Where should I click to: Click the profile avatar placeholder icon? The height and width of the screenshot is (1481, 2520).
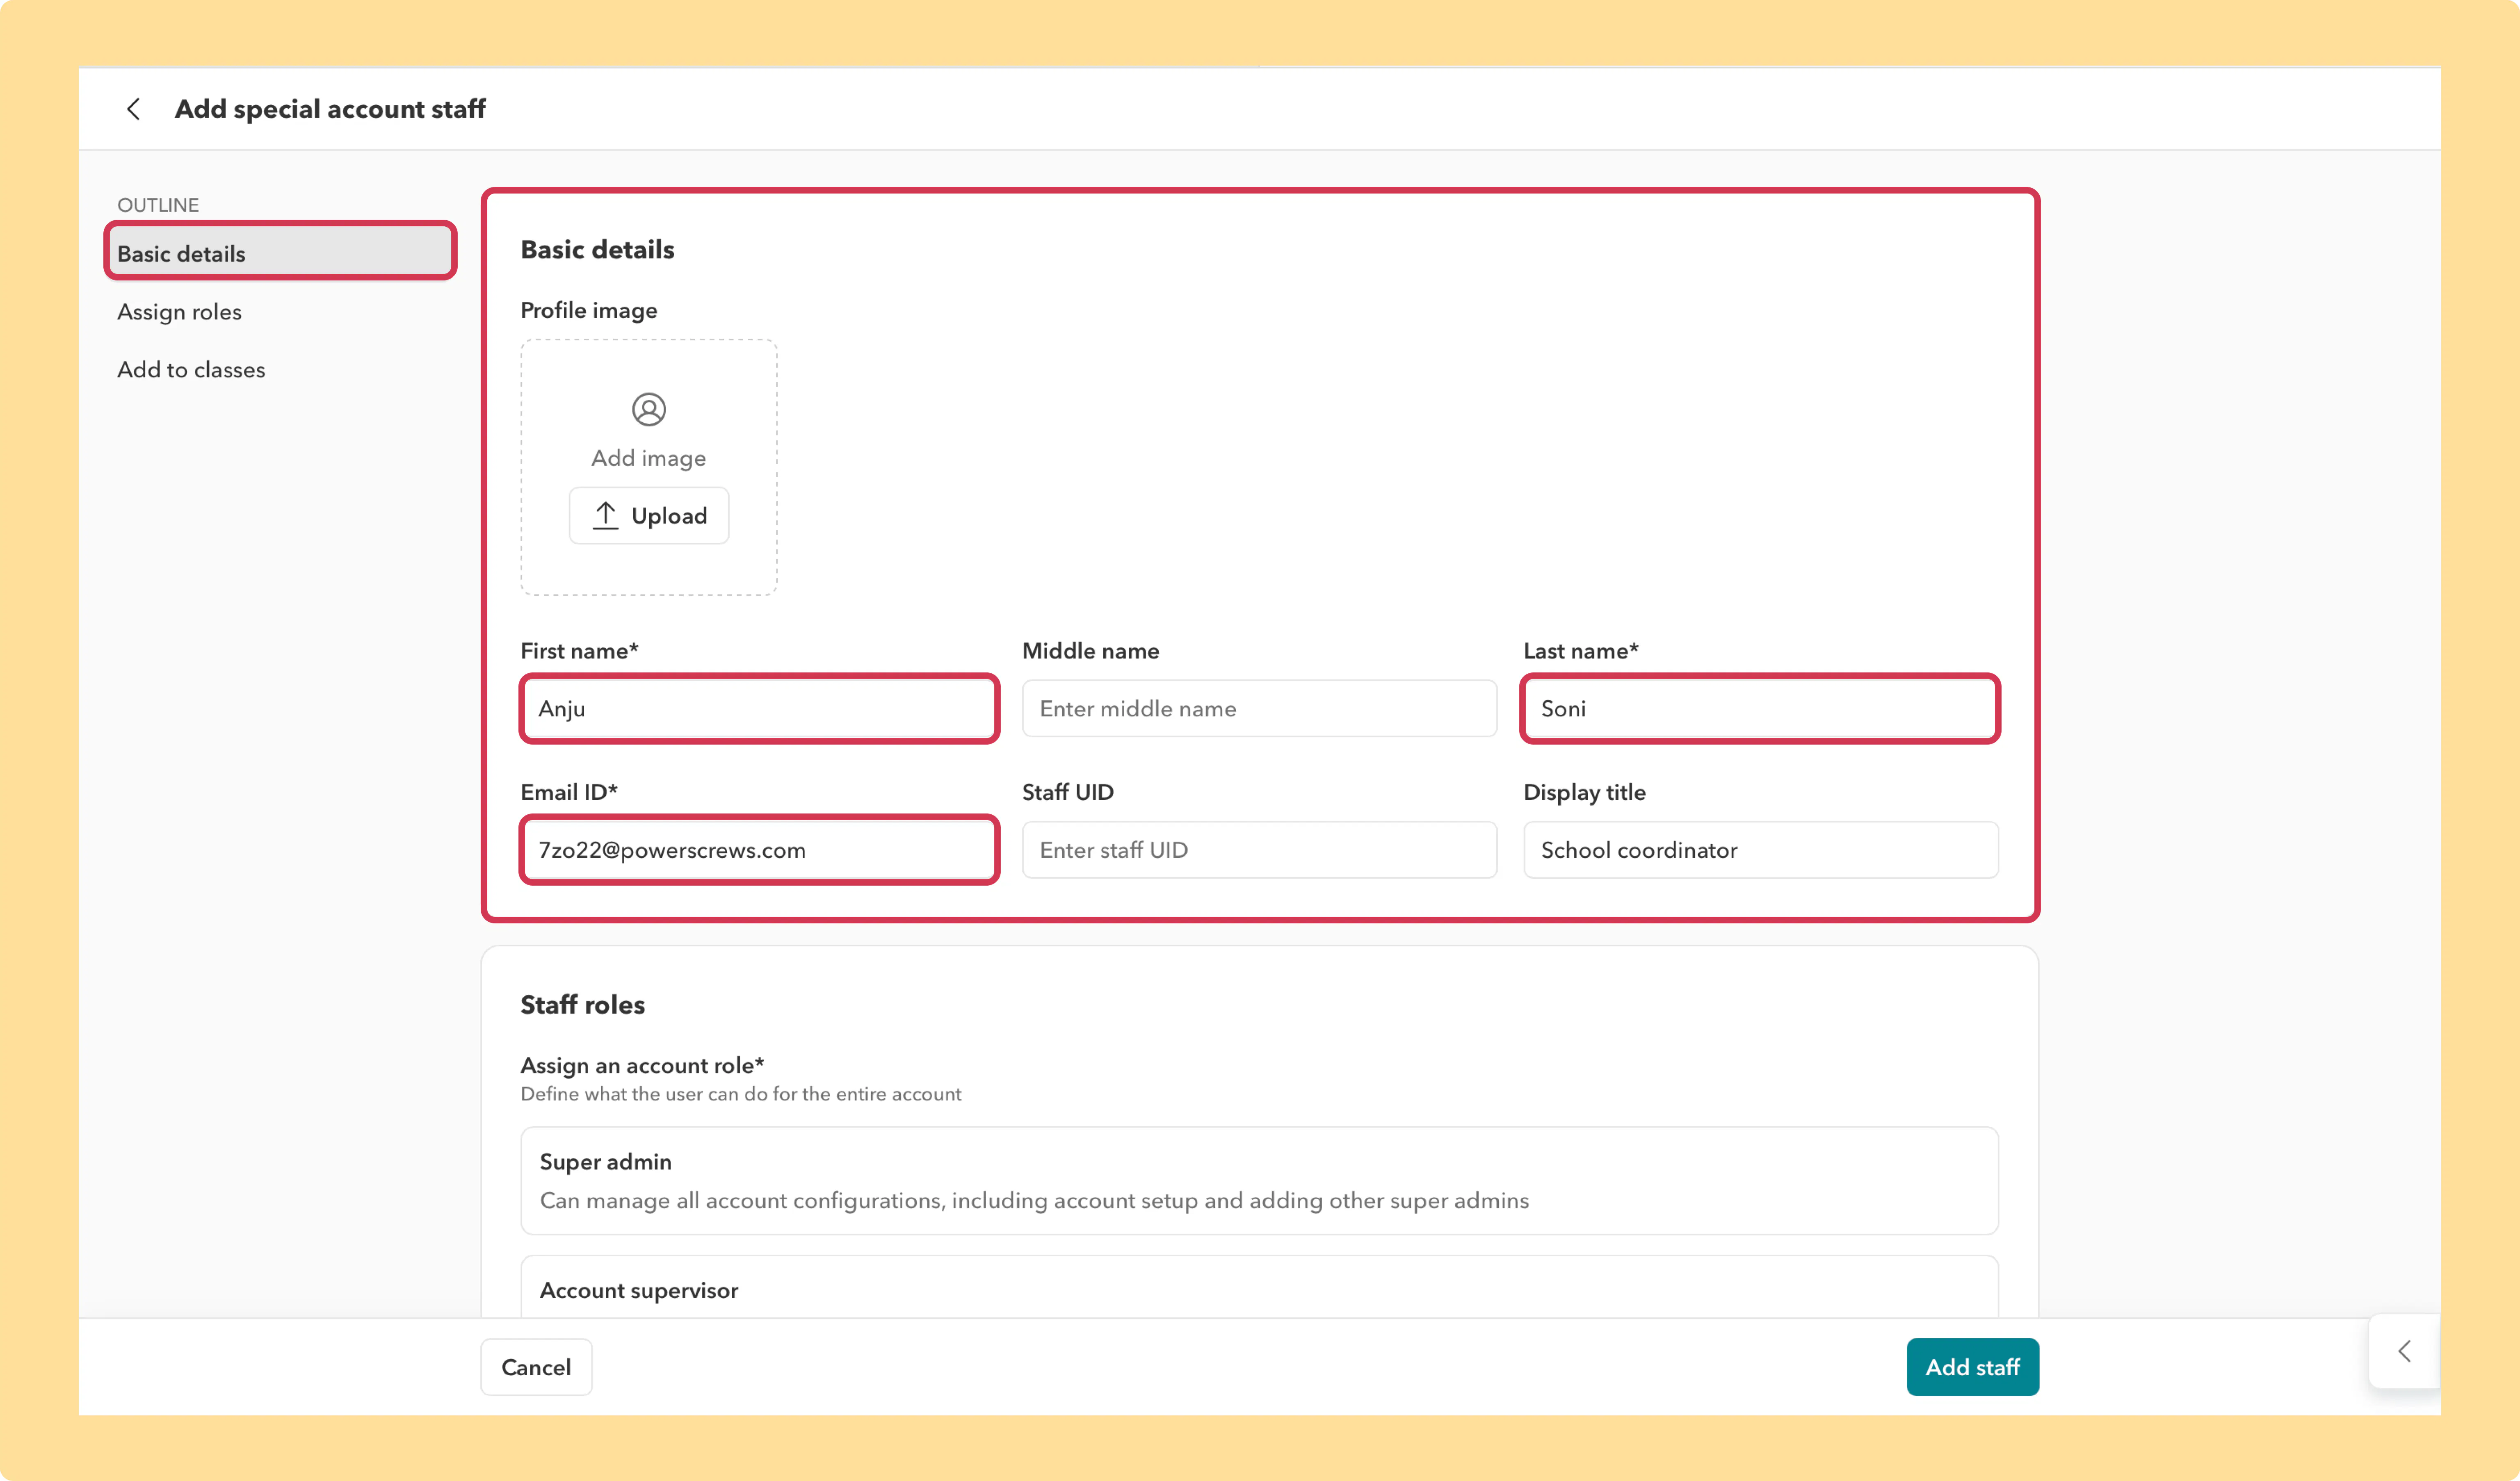pyautogui.click(x=649, y=409)
